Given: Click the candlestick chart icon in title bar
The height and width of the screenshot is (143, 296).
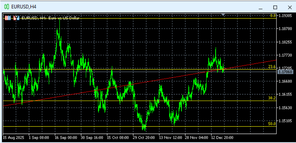Looking at the screenshot, I should click(7, 7).
